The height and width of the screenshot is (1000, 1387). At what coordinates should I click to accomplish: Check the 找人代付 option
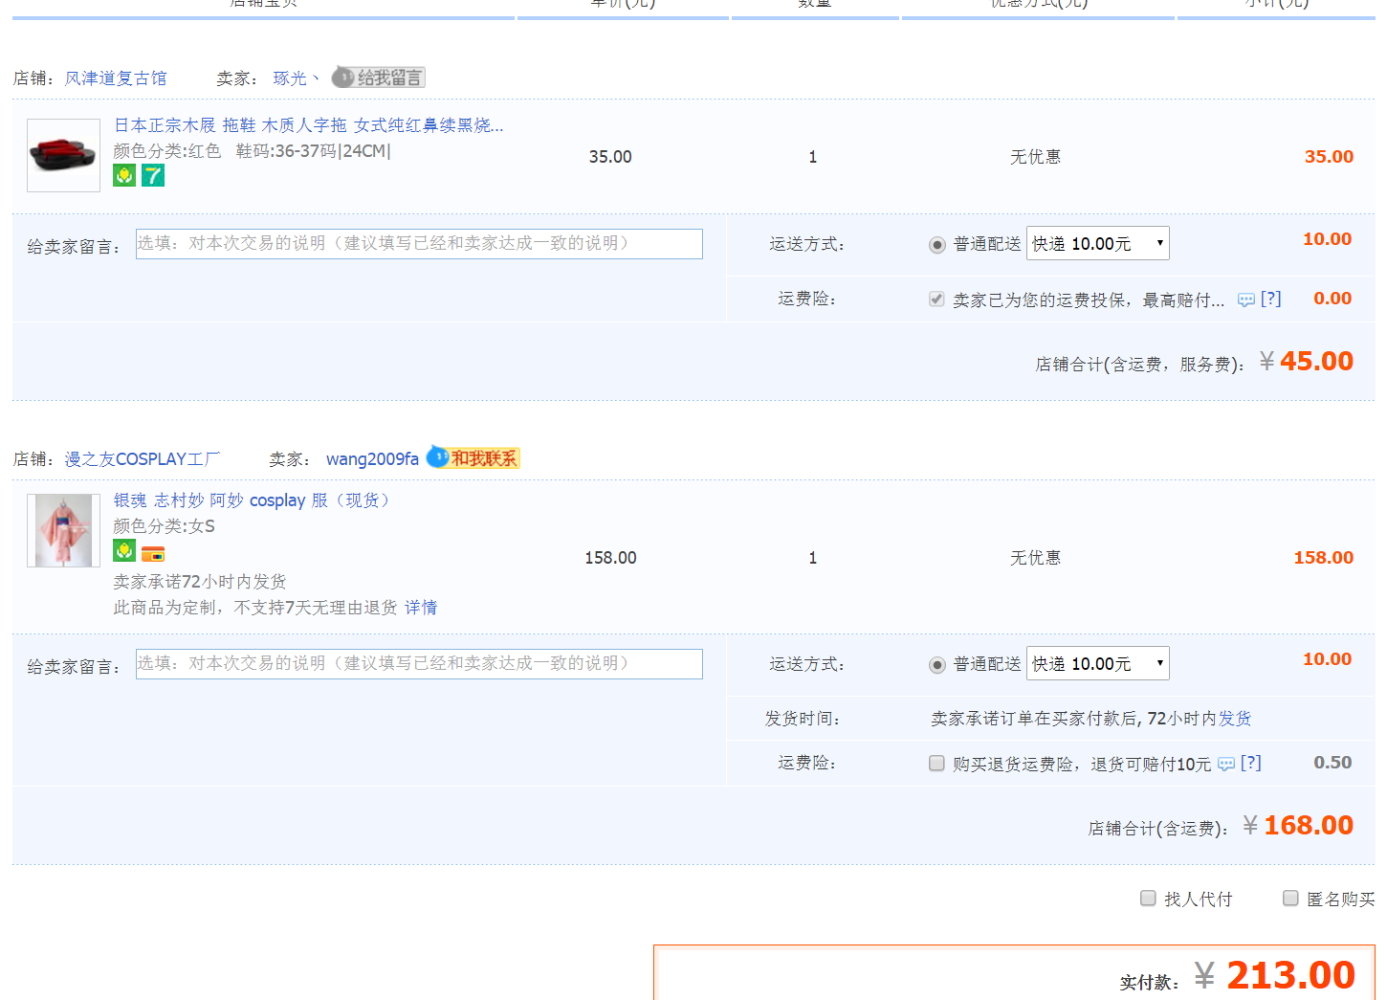(1148, 898)
